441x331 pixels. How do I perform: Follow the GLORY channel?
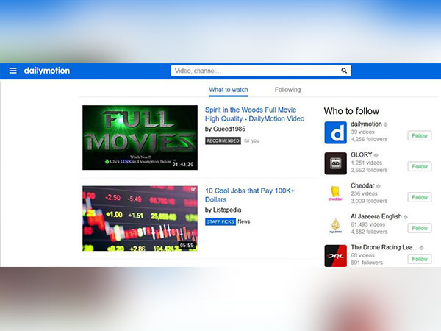[x=420, y=167]
